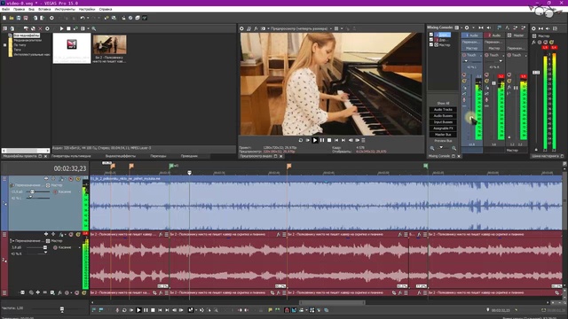This screenshot has height=319, width=568.
Task: Open Mixing Console layout dropdown arrow
Action: [x=461, y=27]
